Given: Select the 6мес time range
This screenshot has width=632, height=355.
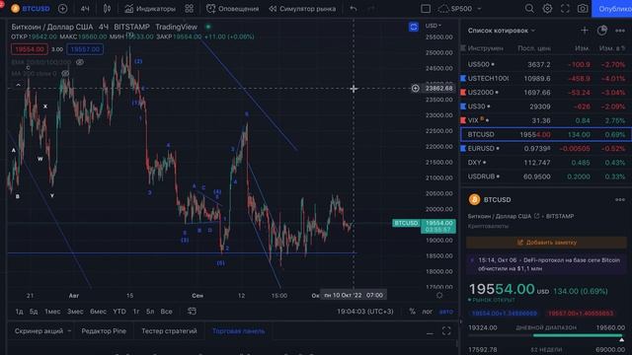Looking at the screenshot, I should tap(99, 312).
